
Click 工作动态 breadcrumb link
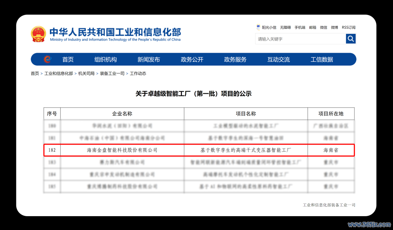pos(138,74)
